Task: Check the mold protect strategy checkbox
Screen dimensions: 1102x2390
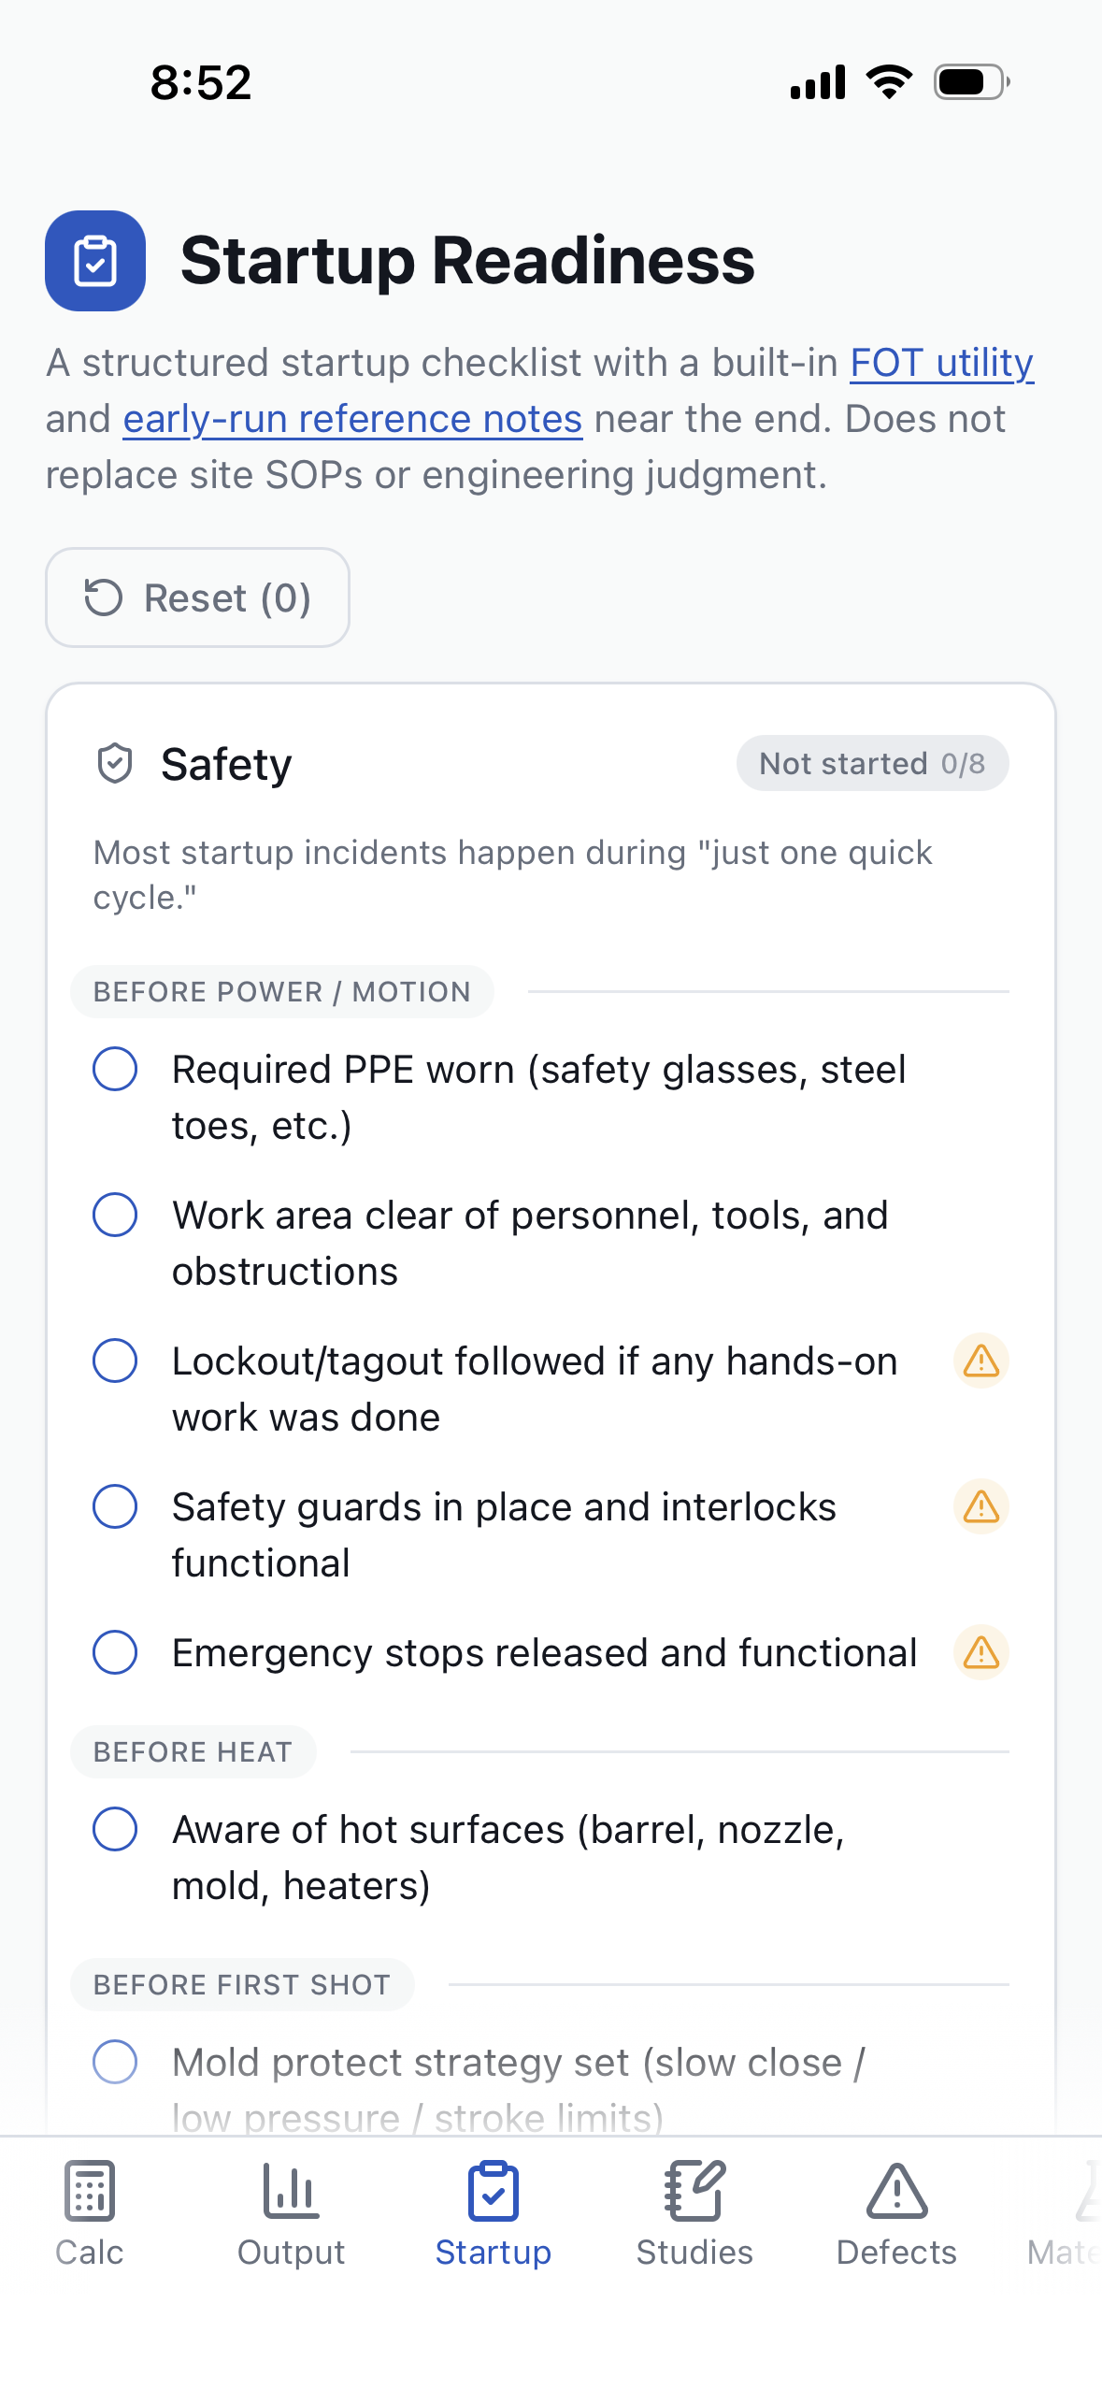Action: click(x=115, y=2061)
